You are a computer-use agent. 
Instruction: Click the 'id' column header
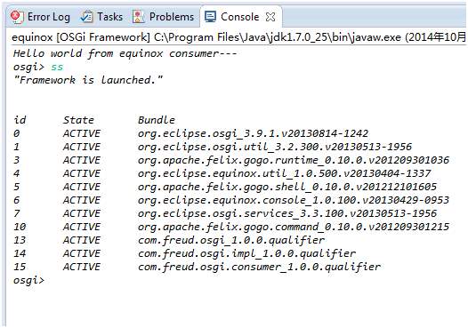click(20, 120)
